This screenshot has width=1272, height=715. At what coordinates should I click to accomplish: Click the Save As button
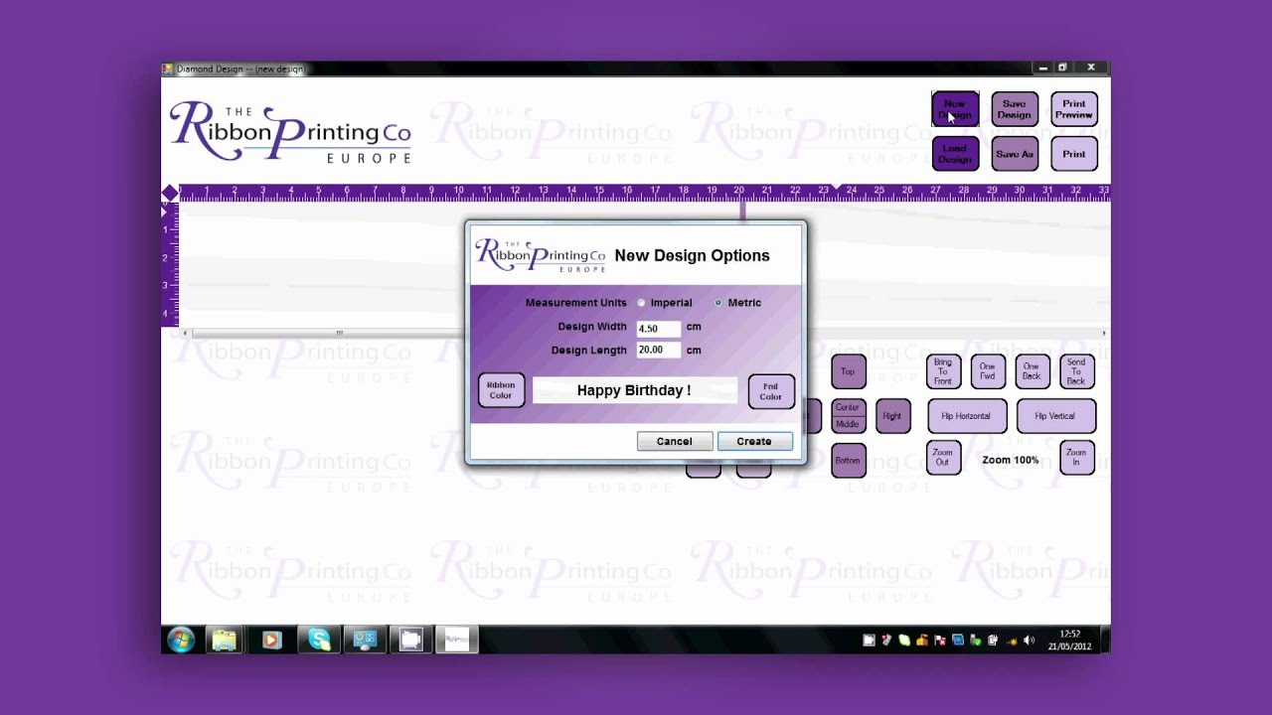point(1015,154)
